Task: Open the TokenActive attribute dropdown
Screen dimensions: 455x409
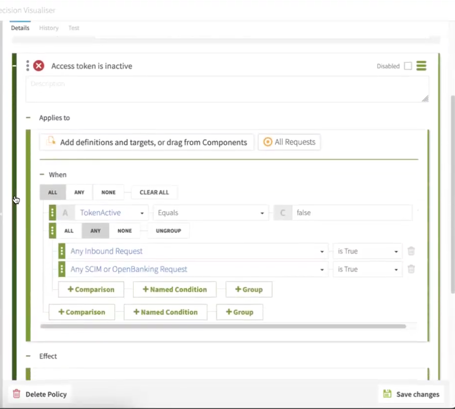Action: click(111, 213)
